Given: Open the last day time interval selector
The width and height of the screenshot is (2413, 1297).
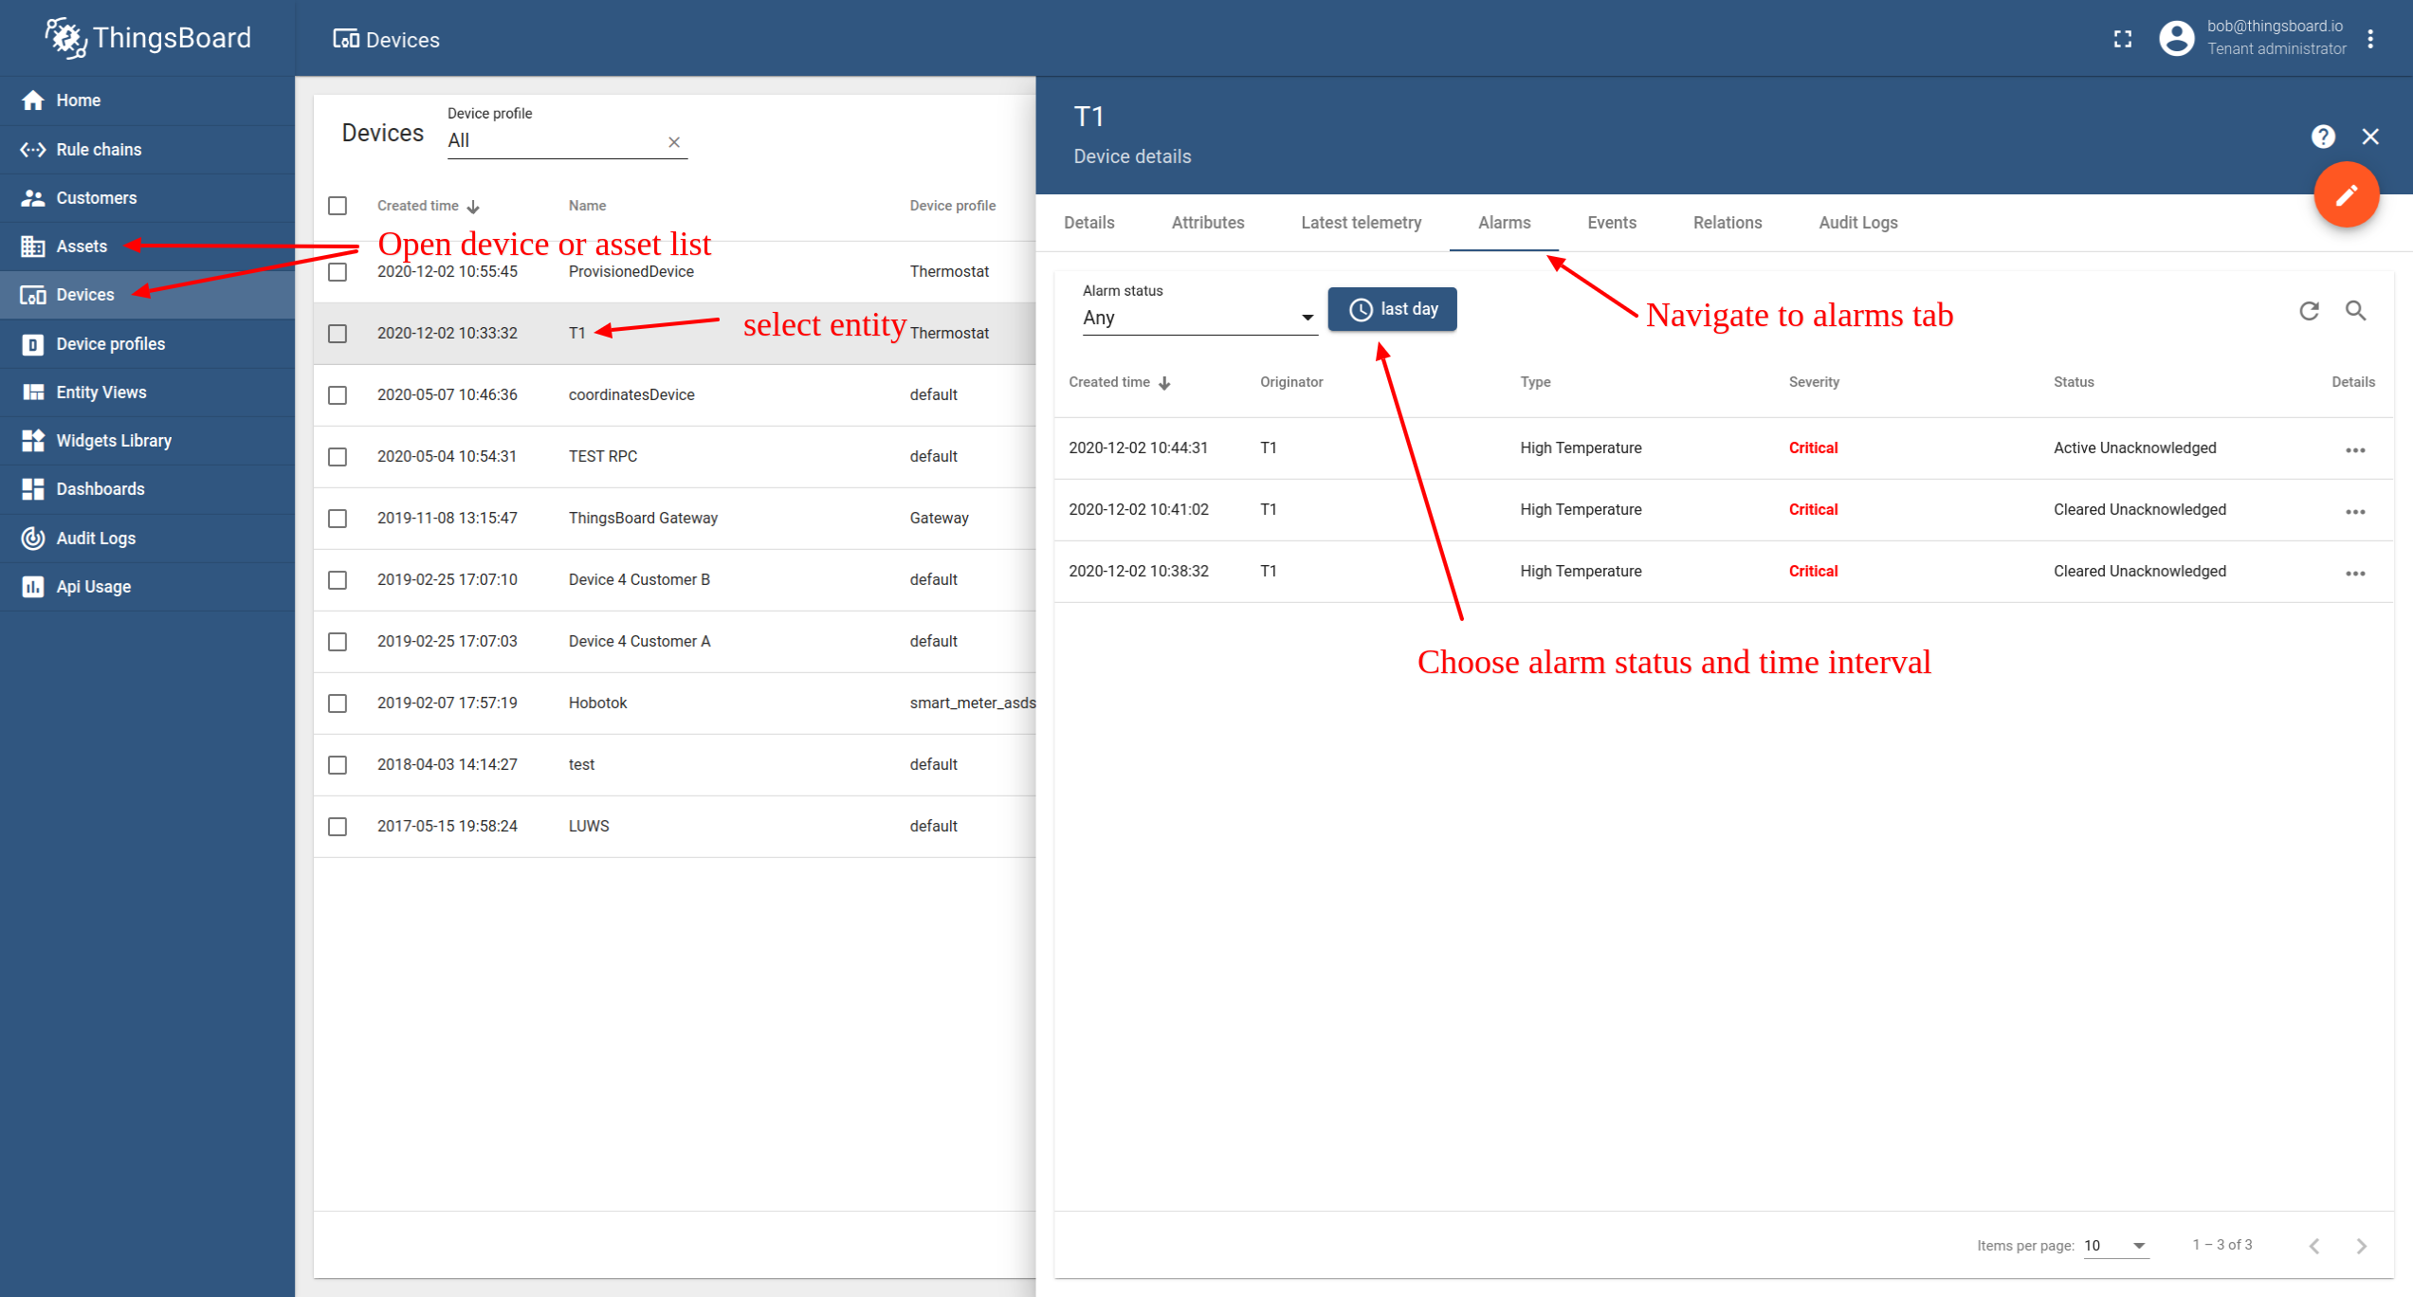Looking at the screenshot, I should [1392, 310].
